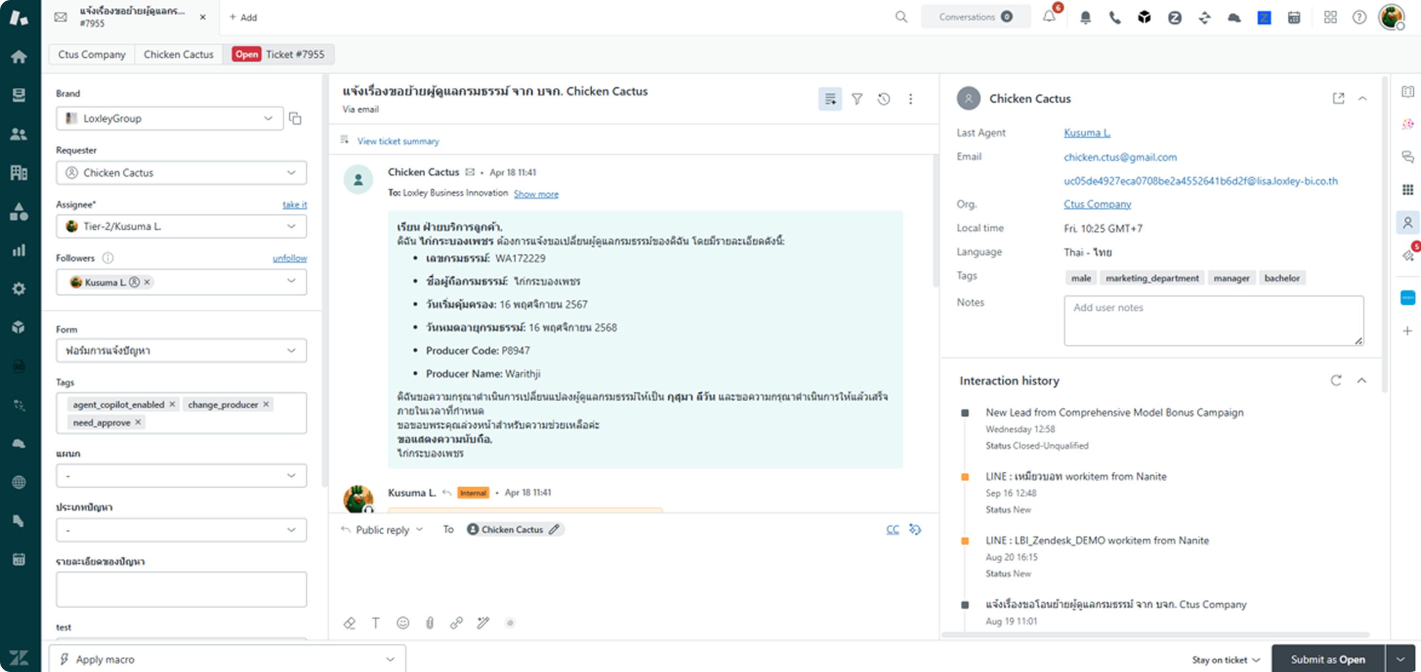Go to Home in left sidebar
Viewport: 1421px width, 672px height.
coord(19,56)
